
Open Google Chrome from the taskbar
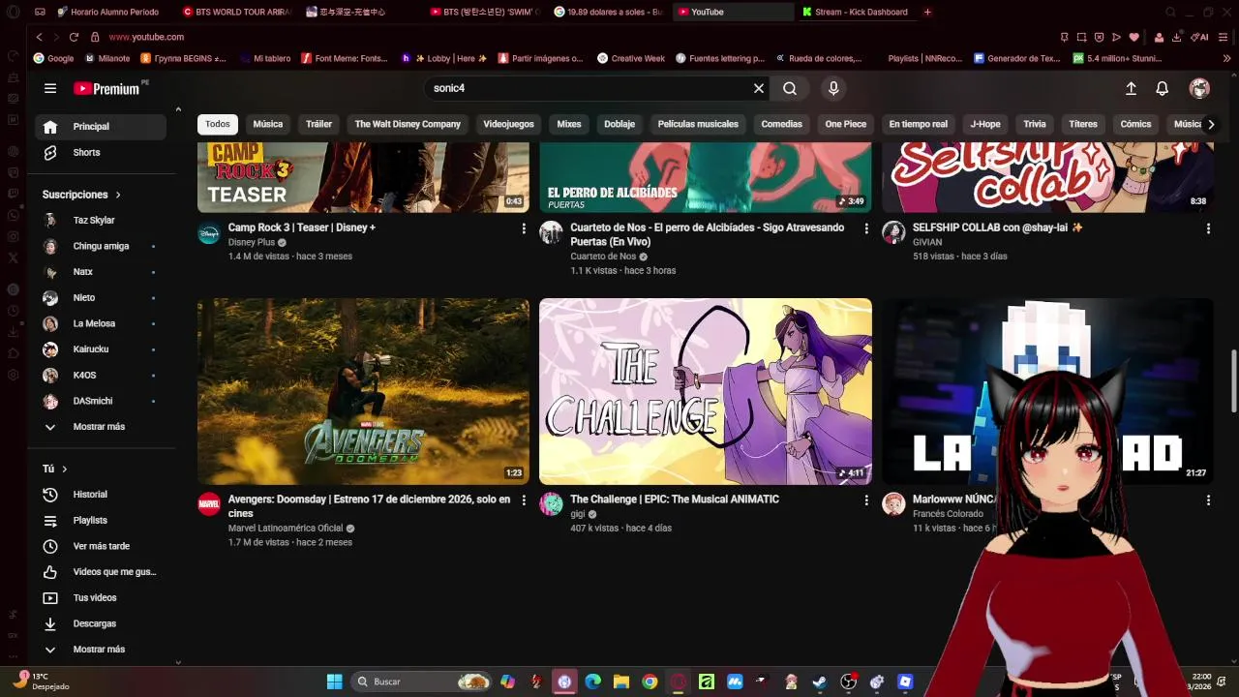click(x=650, y=682)
